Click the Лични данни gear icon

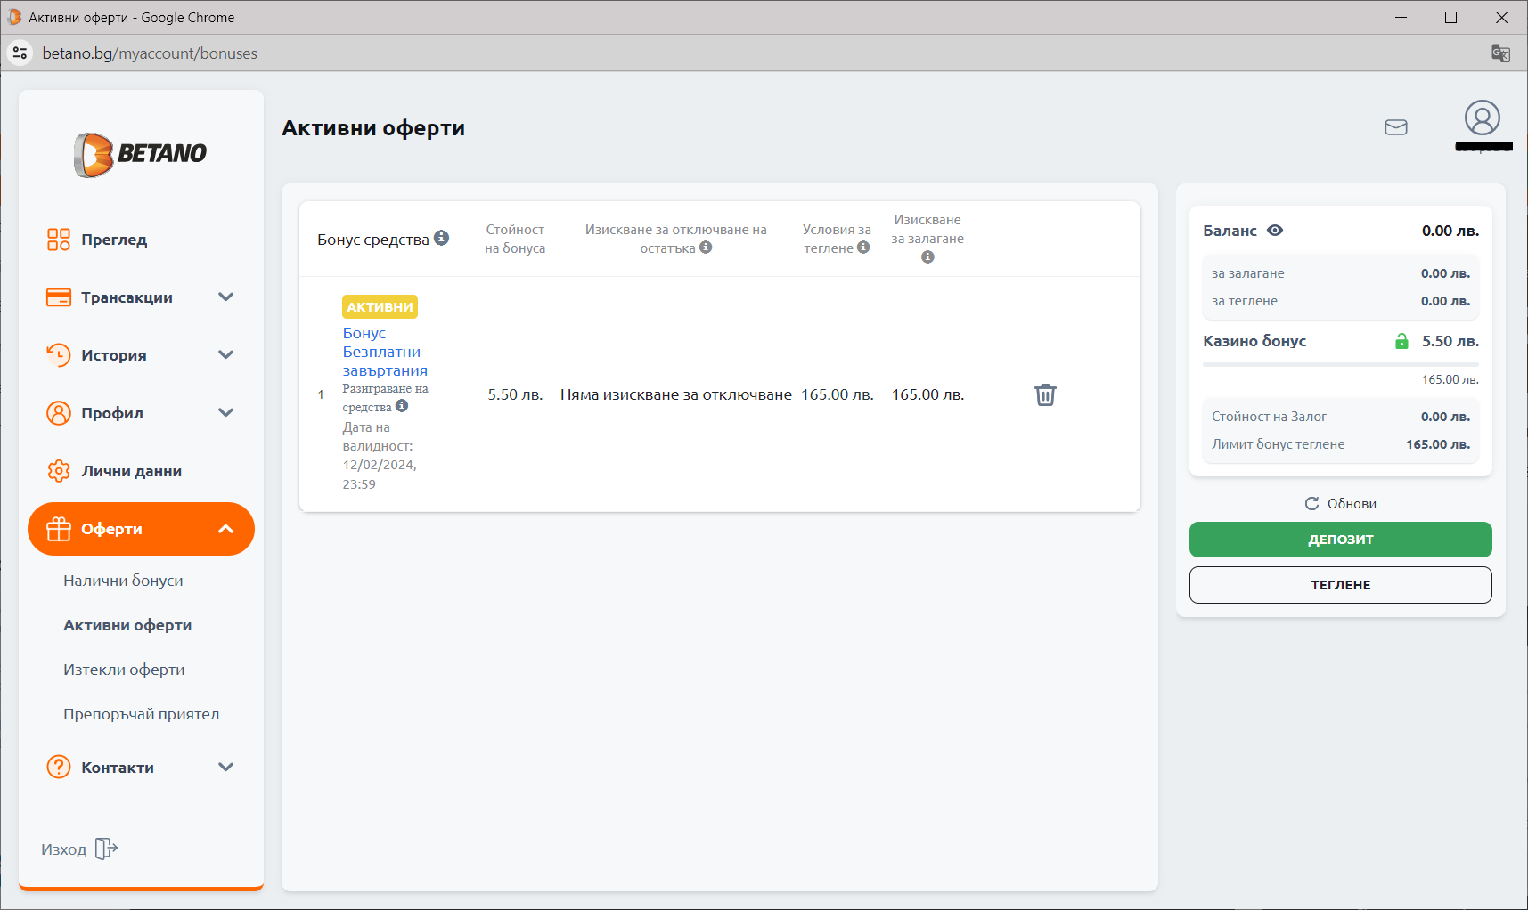coord(59,471)
